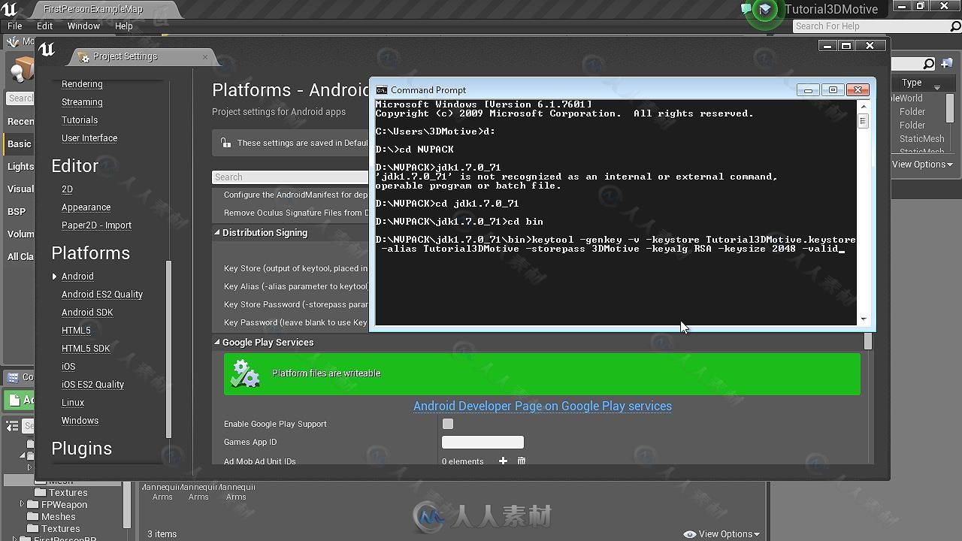Image resolution: width=962 pixels, height=541 pixels.
Task: Open HTML5 platform settings
Action: click(x=76, y=331)
